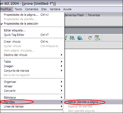Screen dimensions: 123x113
Task: Click the preview in browser globe icon
Action: pyautogui.click(x=80, y=38)
